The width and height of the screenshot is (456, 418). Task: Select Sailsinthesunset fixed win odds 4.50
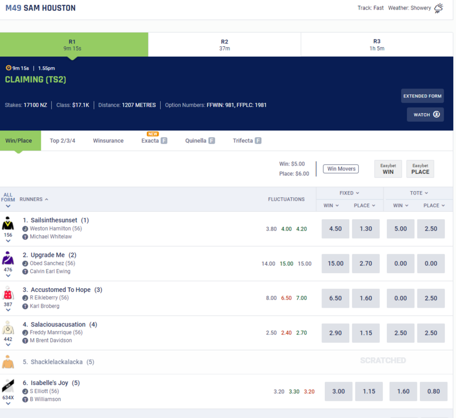(x=335, y=229)
